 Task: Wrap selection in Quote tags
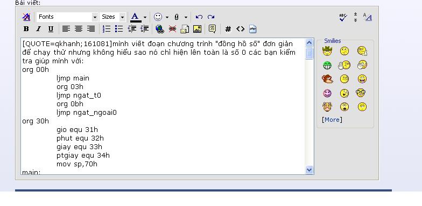[x=212, y=29]
